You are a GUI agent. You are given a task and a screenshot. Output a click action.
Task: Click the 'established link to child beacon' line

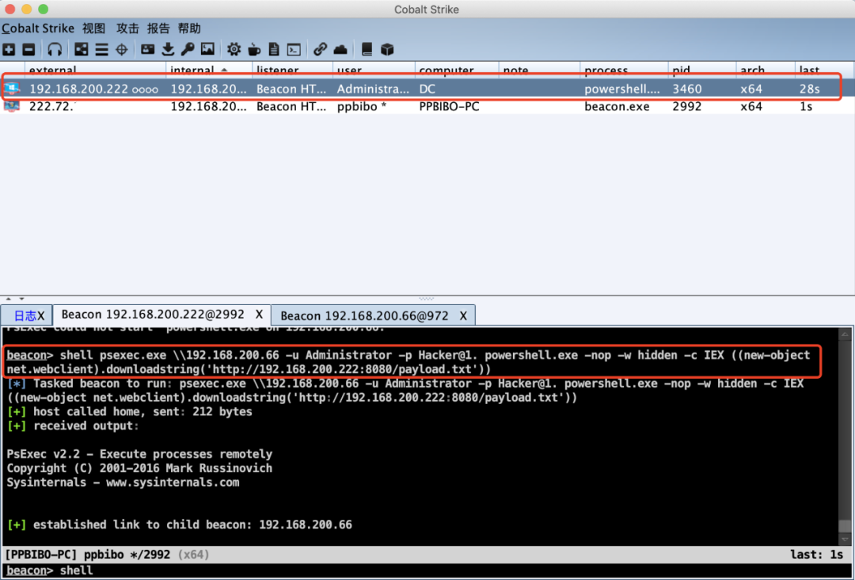coord(180,525)
